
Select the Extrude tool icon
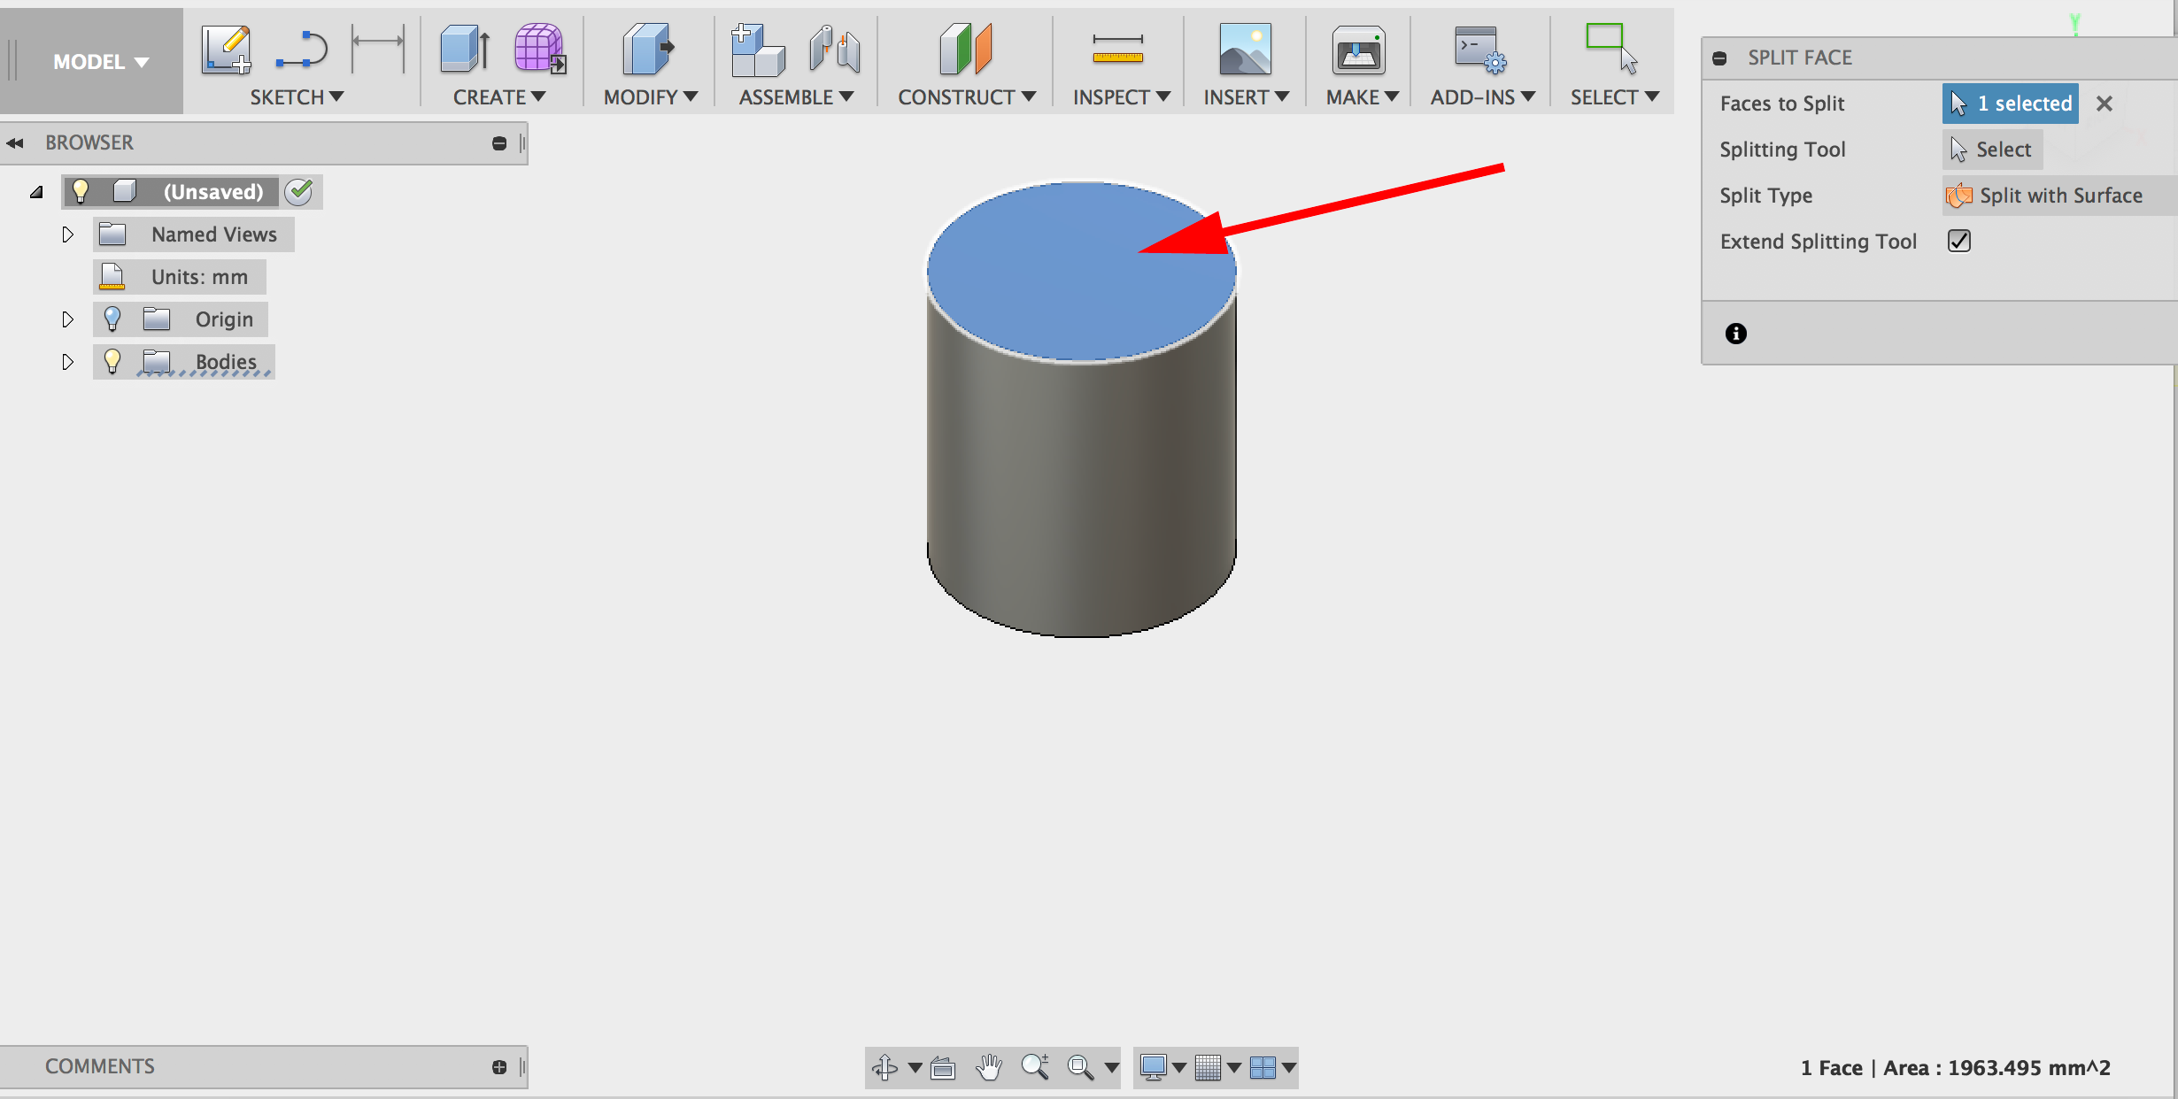(465, 49)
